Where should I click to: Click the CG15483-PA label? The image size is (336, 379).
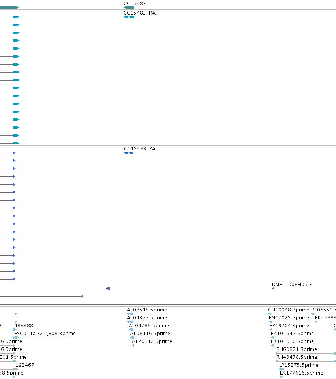click(140, 149)
